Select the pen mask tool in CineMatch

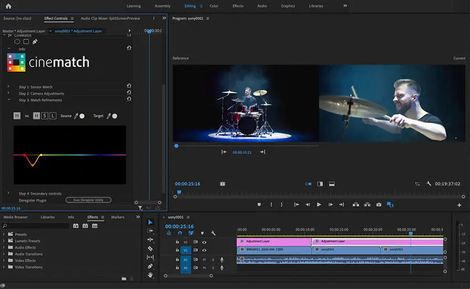click(x=35, y=42)
